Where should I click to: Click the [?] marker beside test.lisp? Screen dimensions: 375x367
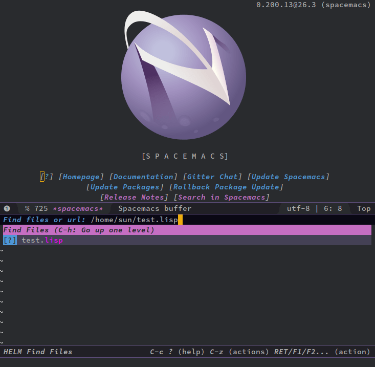10,240
